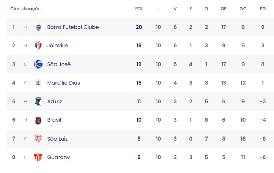Click the São José team name

59,64
